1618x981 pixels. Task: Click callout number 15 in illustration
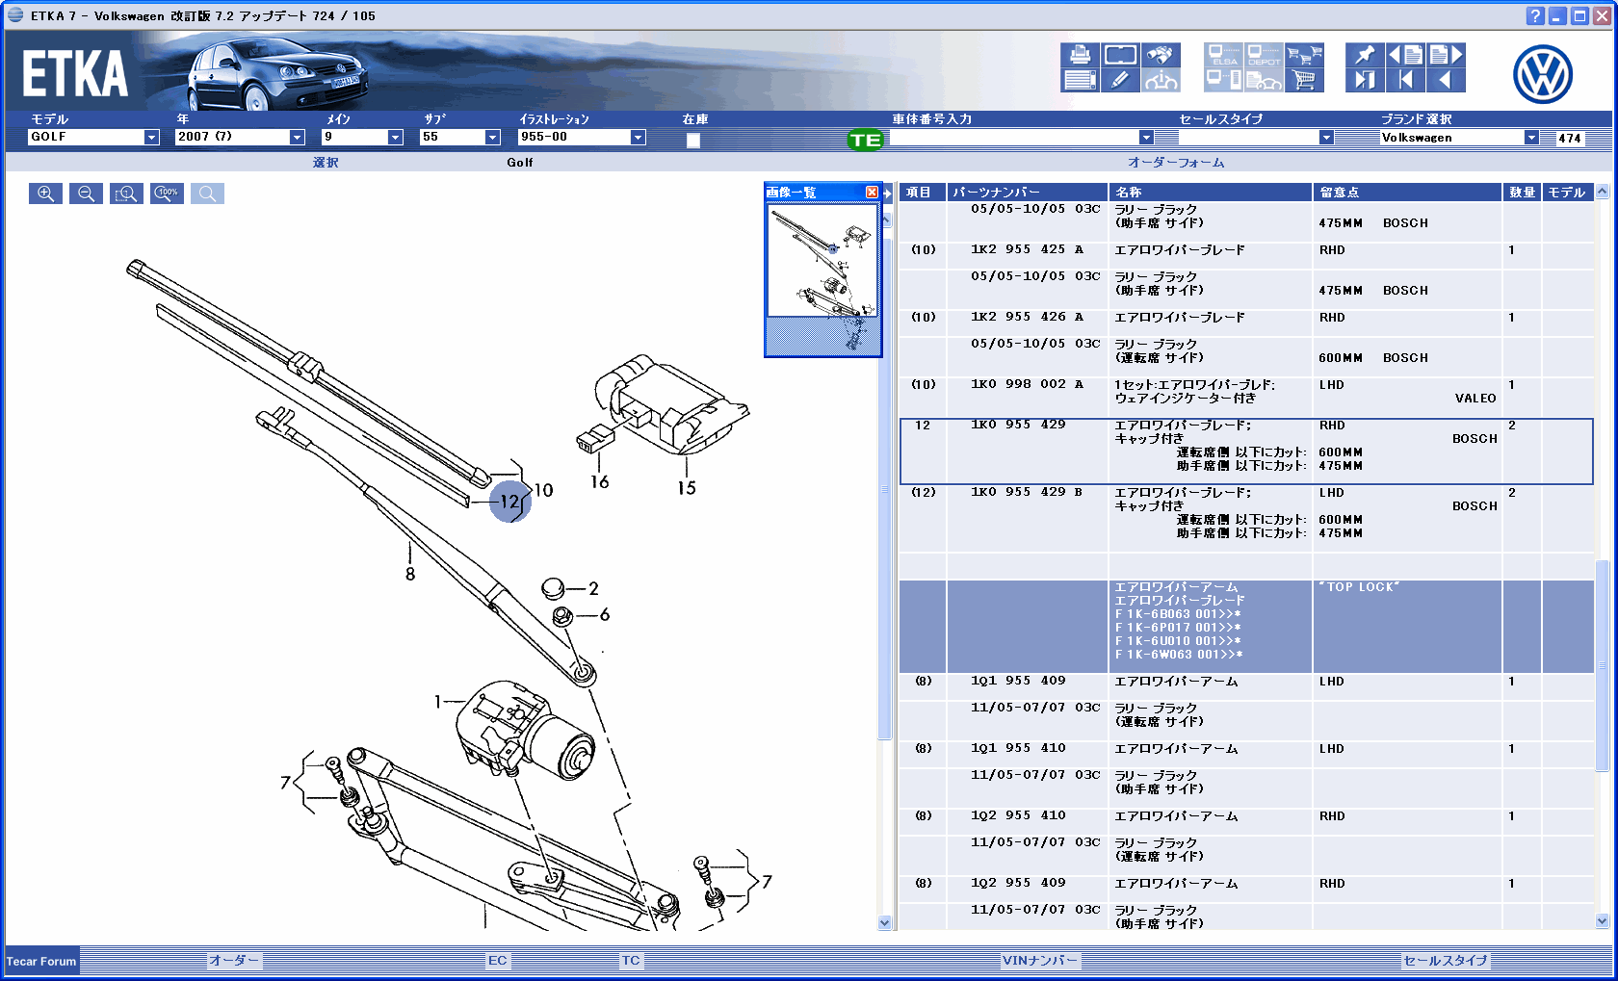point(686,488)
